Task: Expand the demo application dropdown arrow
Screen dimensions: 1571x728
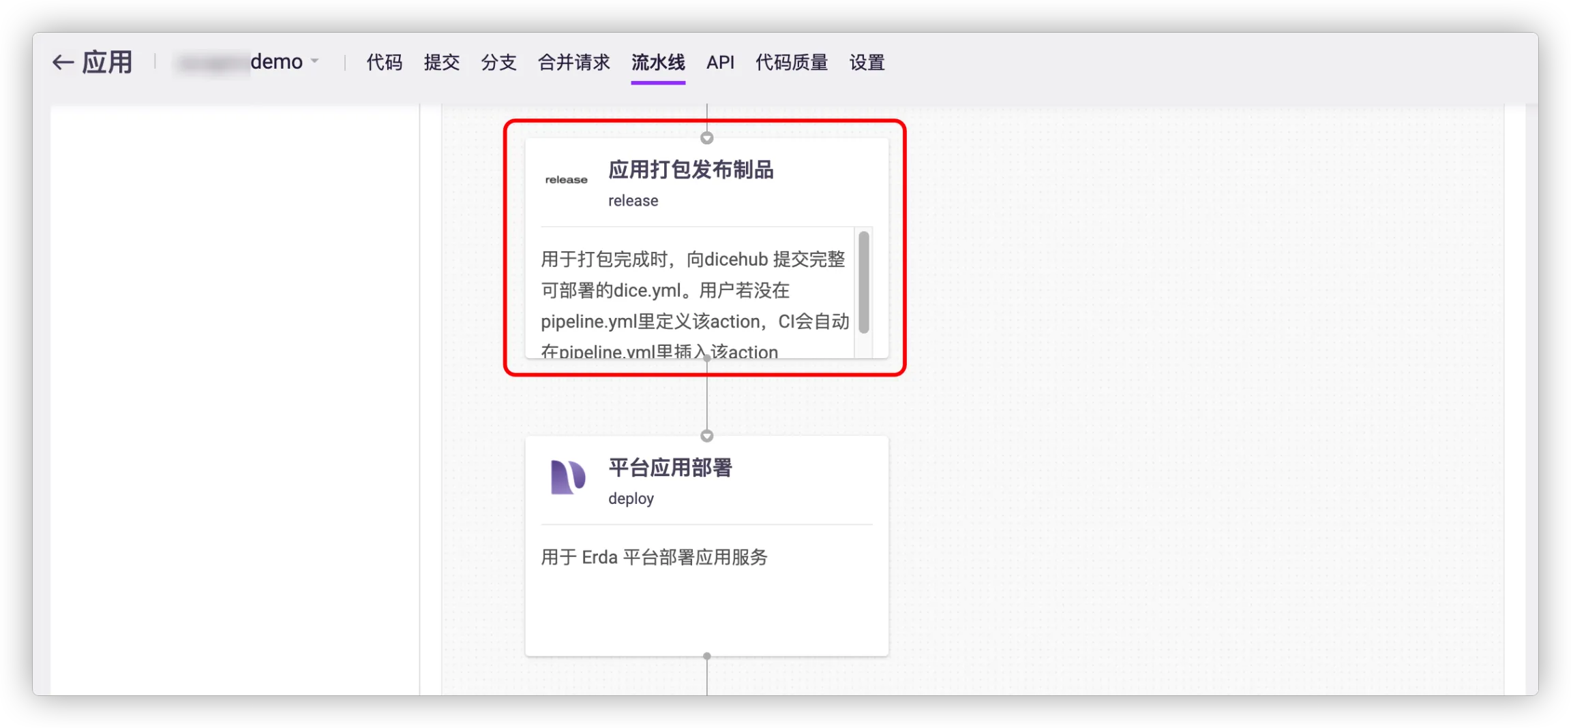Action: pyautogui.click(x=315, y=61)
